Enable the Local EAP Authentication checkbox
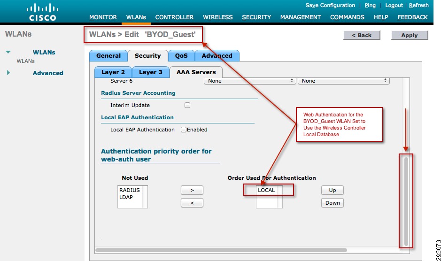 pyautogui.click(x=183, y=130)
